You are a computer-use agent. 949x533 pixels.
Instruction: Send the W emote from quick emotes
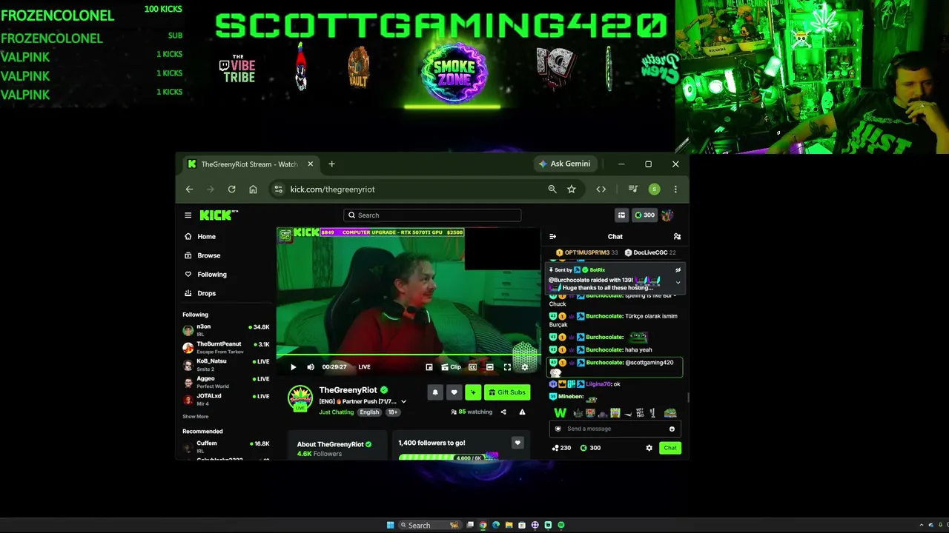click(x=561, y=413)
